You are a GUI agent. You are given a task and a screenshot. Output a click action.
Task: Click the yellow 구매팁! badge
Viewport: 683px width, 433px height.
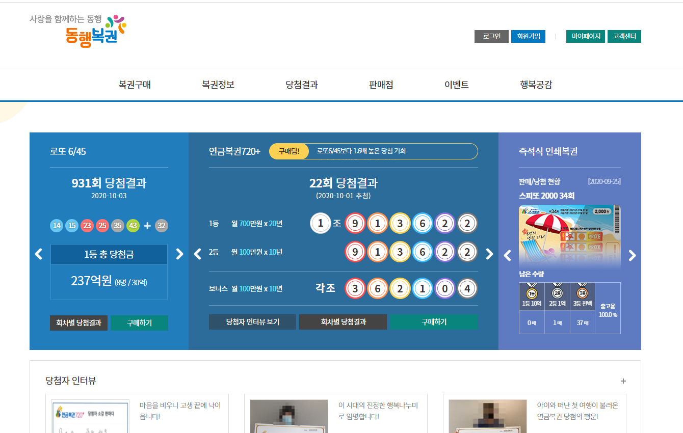(x=289, y=151)
